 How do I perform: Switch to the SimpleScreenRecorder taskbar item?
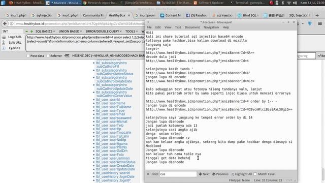pyautogui.click(x=137, y=3)
